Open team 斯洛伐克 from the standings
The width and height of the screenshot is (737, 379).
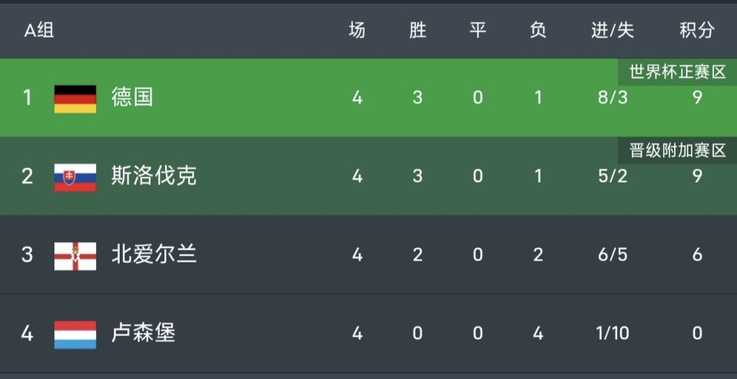coord(154,176)
